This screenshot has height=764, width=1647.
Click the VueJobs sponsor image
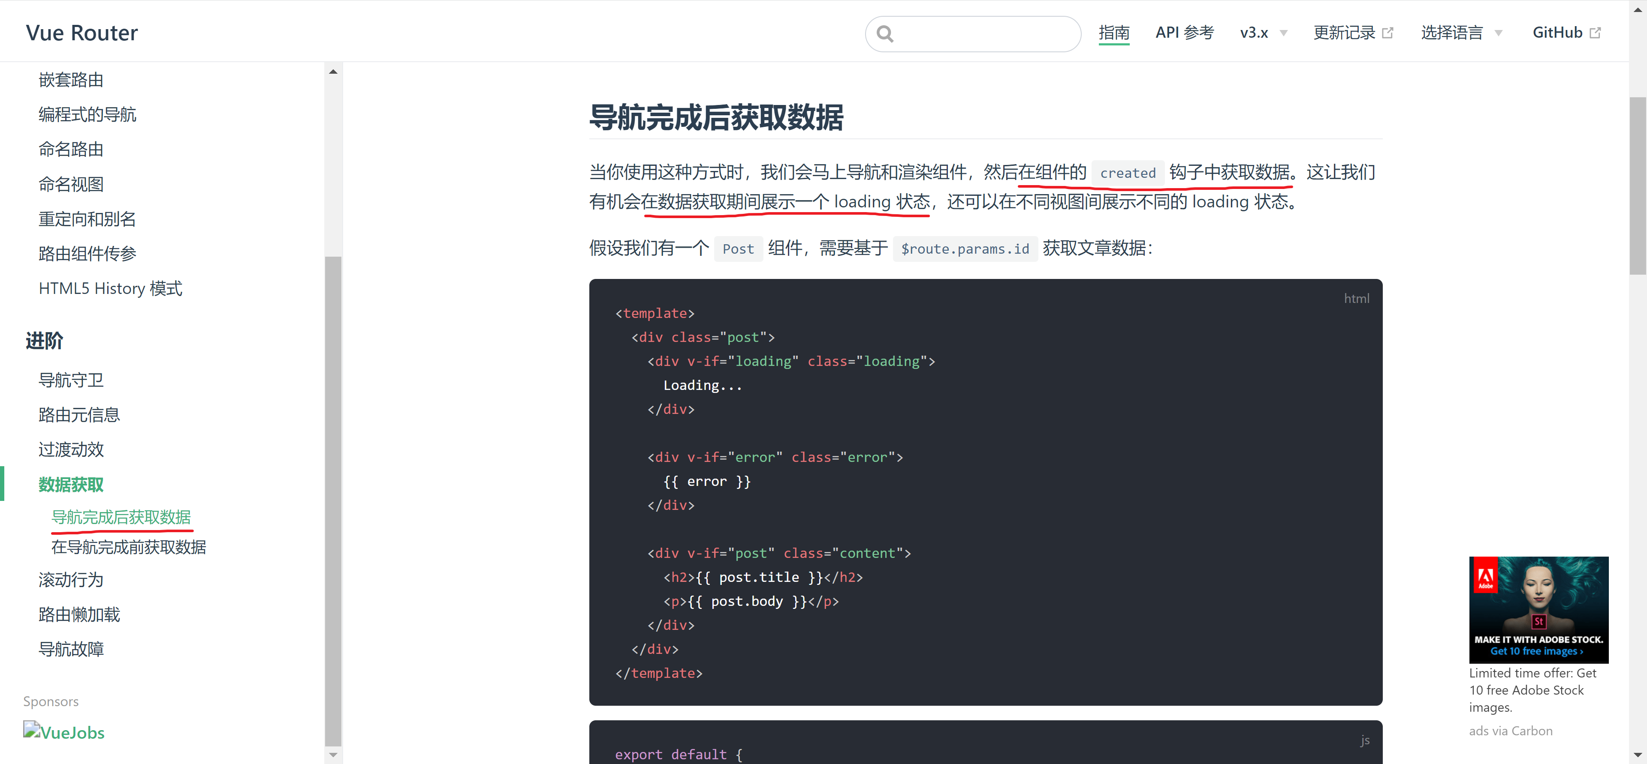[64, 731]
